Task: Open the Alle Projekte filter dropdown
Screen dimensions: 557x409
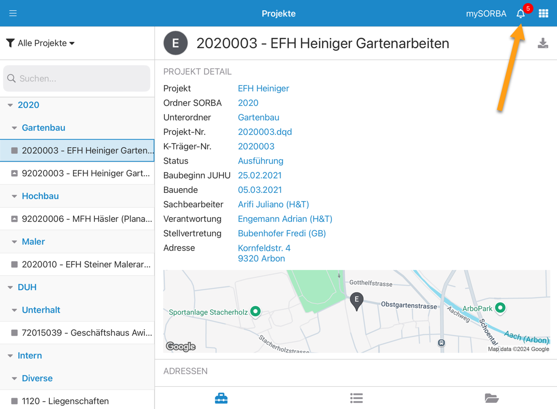Action: click(40, 43)
